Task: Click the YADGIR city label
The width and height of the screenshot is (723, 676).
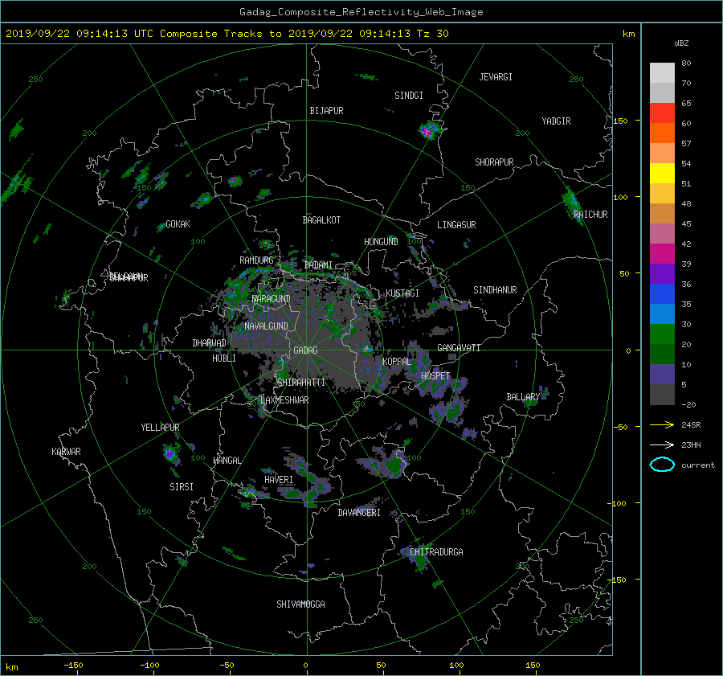Action: coord(556,121)
